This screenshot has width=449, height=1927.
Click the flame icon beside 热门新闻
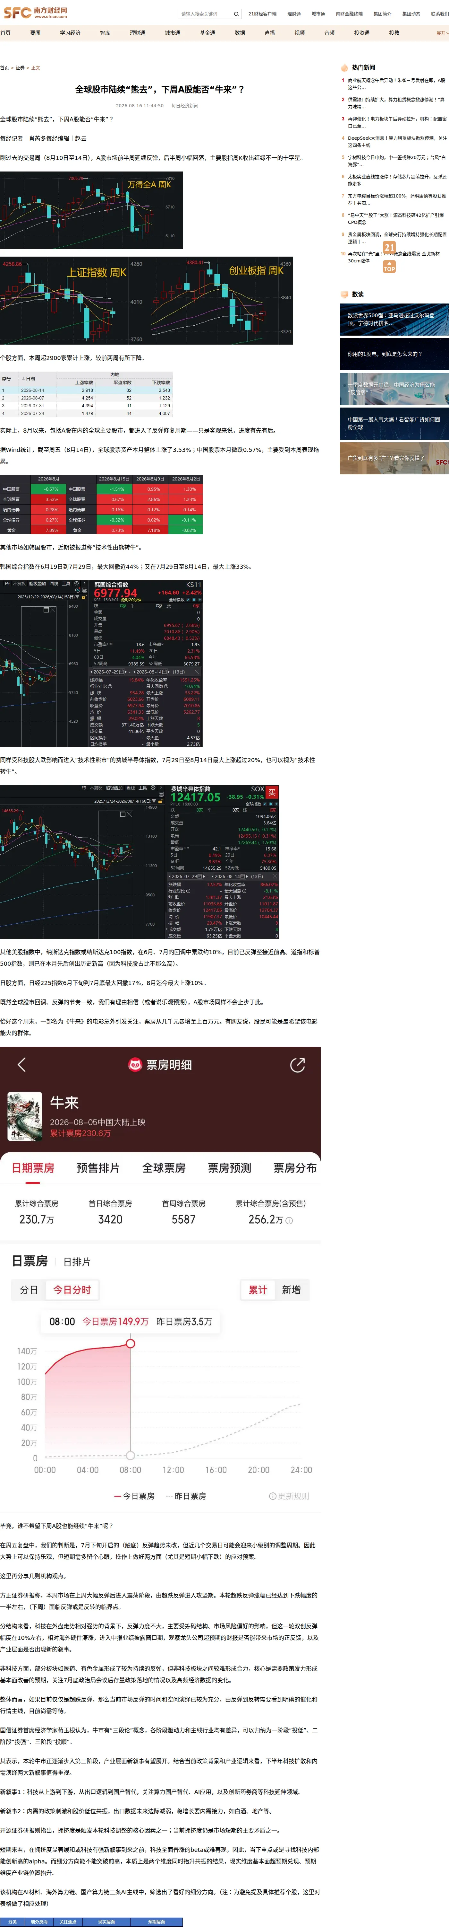point(344,67)
